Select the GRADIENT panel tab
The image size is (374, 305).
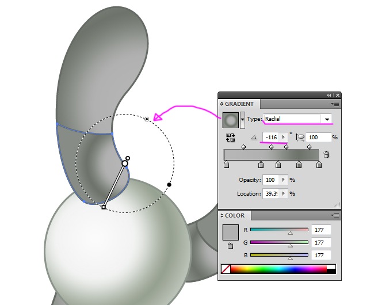(x=239, y=104)
